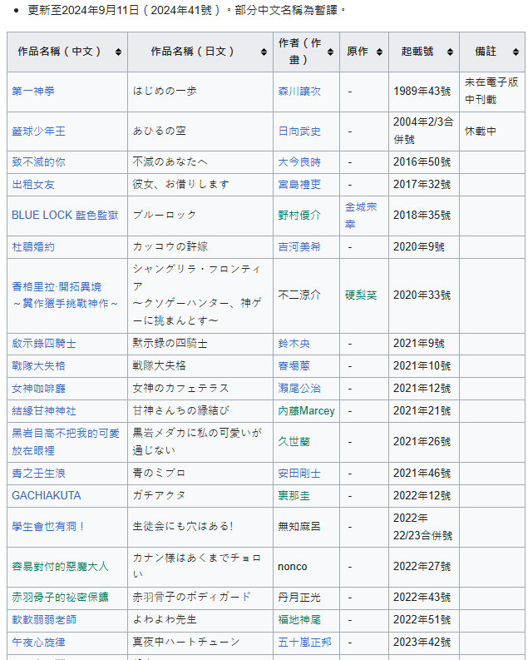Visit the 杜鵑婚約 article
528x660 pixels.
pyautogui.click(x=33, y=246)
